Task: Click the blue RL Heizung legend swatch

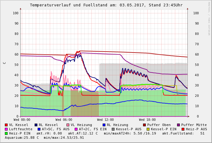Action: [104, 125]
